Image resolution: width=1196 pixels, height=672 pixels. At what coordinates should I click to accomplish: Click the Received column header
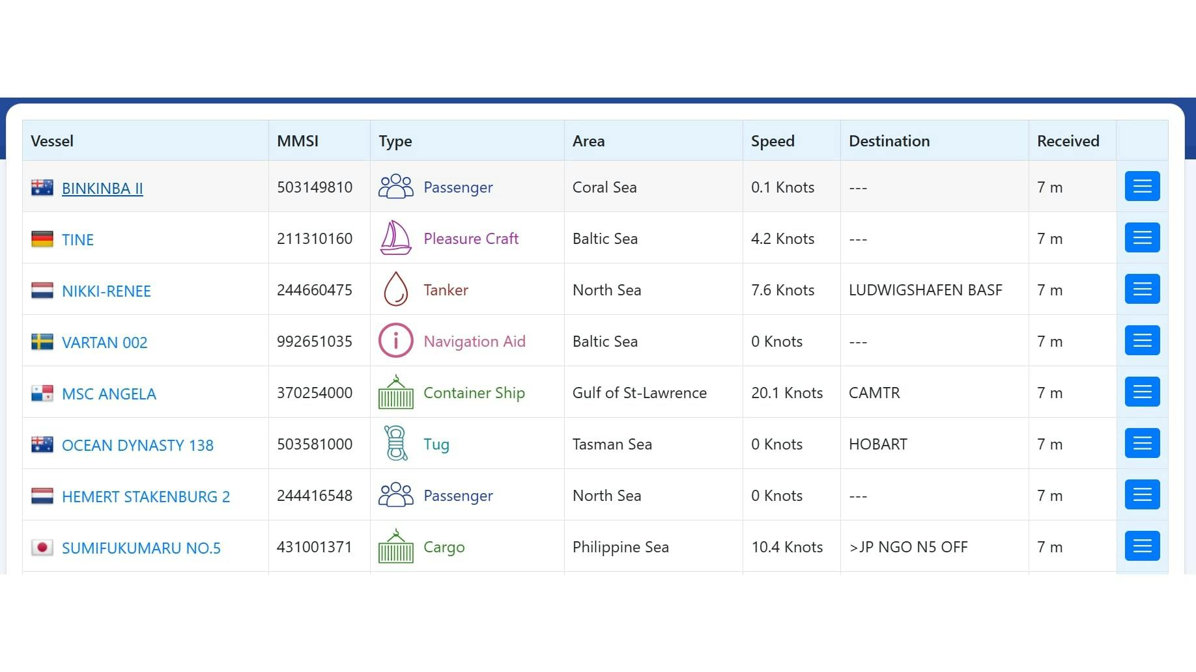(1072, 141)
